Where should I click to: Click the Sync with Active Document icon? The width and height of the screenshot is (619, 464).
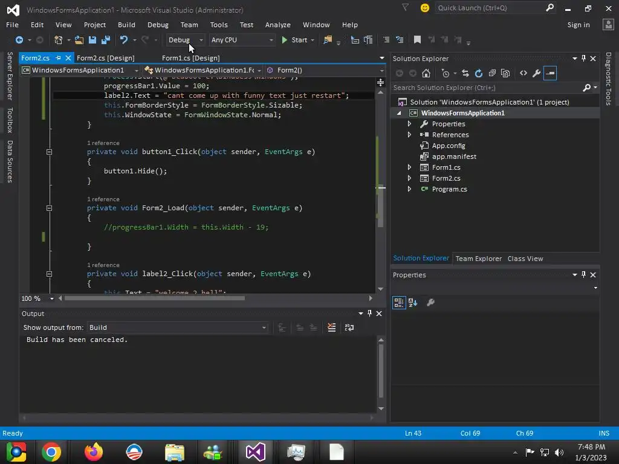tap(465, 73)
